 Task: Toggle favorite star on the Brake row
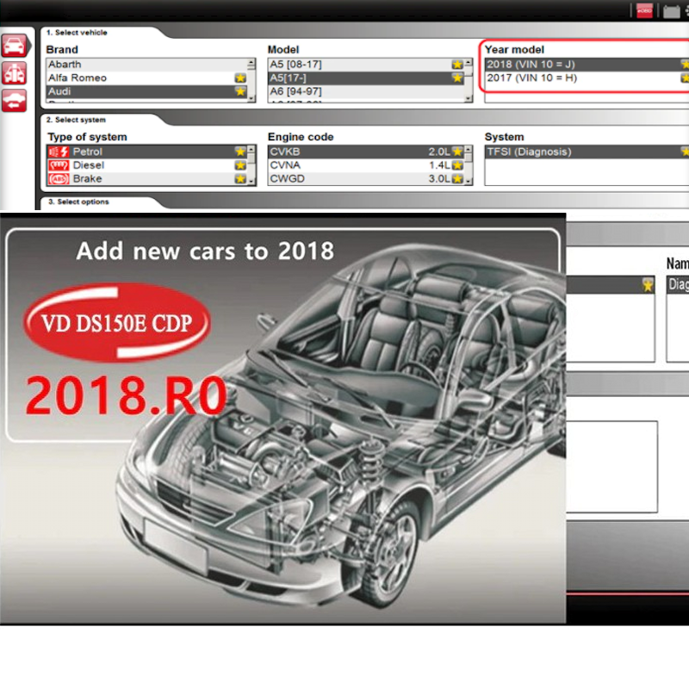coord(240,179)
